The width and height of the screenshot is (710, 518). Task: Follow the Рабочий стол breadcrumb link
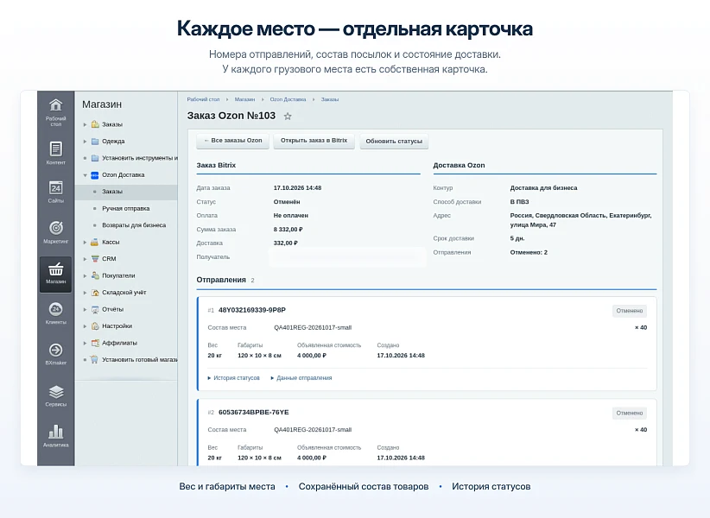tap(203, 99)
